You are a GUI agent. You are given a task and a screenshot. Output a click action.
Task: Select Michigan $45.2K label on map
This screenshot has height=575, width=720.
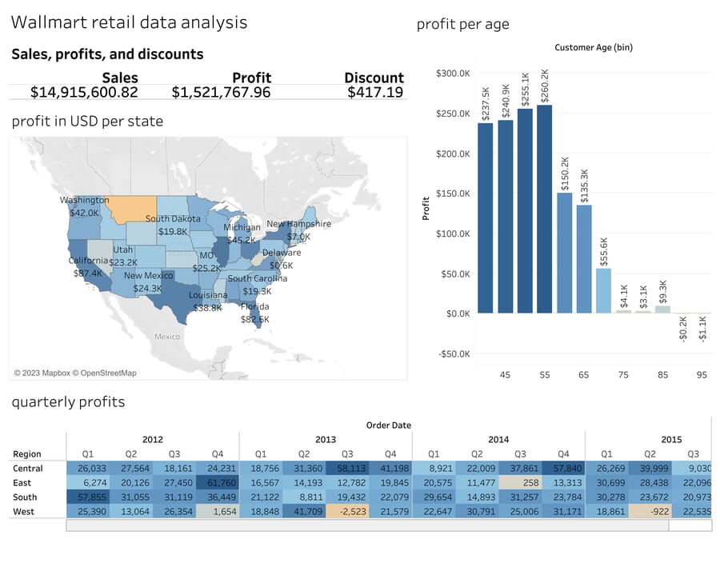242,234
